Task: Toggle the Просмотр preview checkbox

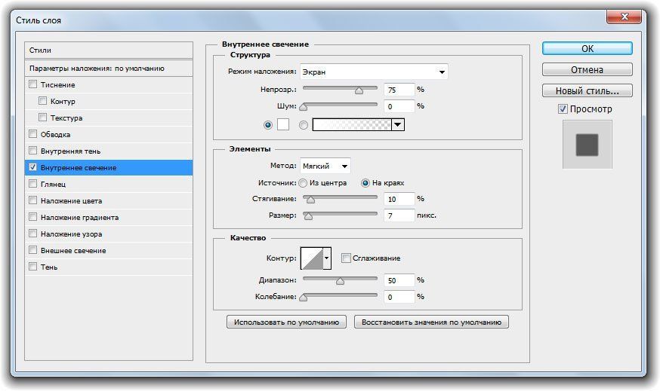Action: pos(563,109)
